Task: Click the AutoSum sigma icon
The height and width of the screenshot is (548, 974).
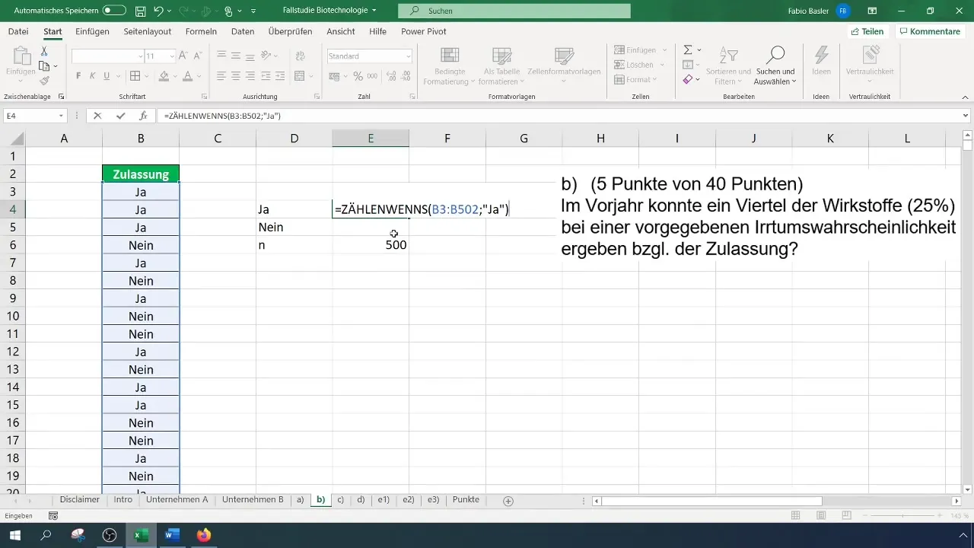Action: point(688,50)
